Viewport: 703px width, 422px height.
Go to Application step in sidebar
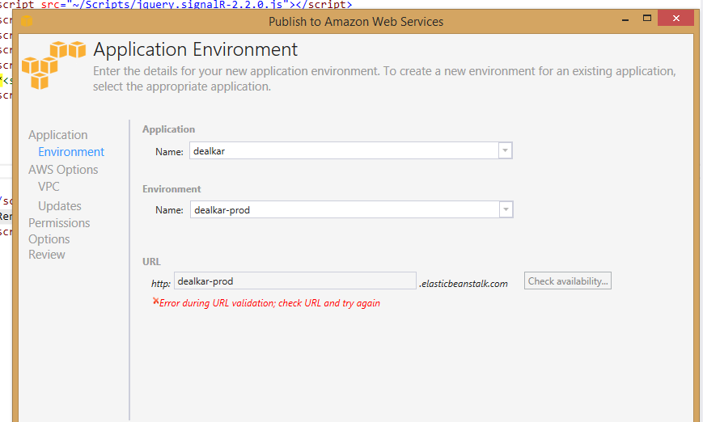click(57, 135)
